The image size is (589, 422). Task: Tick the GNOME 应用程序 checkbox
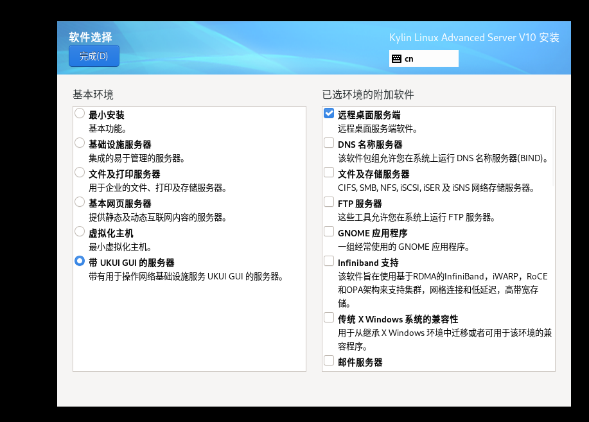(329, 231)
